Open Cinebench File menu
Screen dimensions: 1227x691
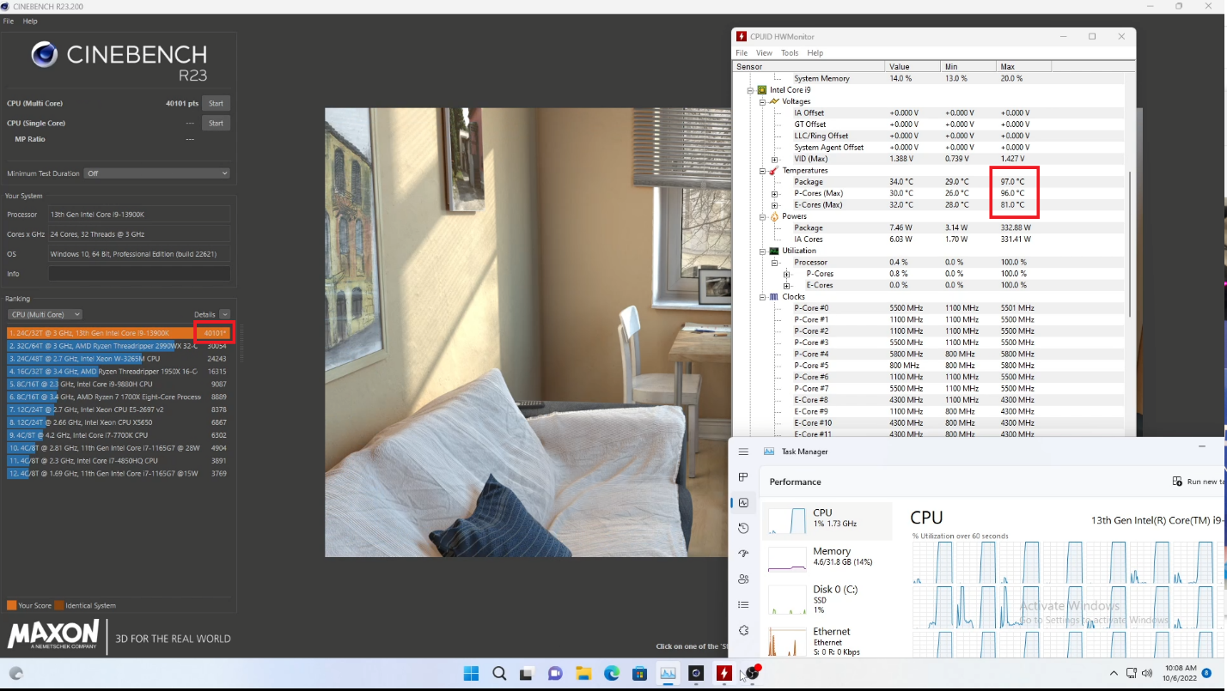[9, 21]
